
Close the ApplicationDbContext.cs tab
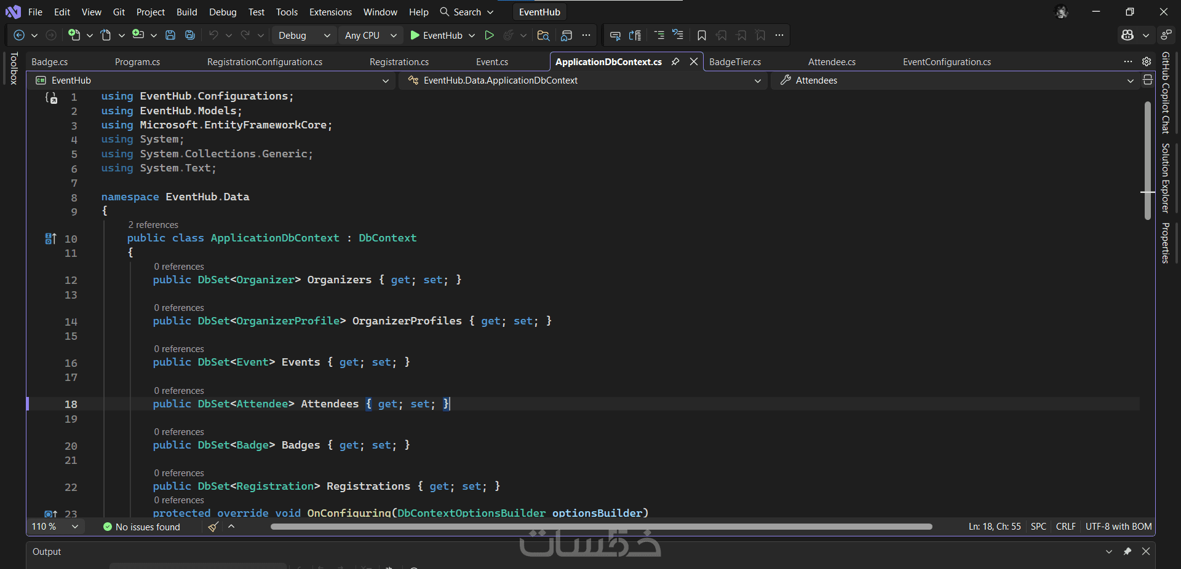tap(694, 61)
